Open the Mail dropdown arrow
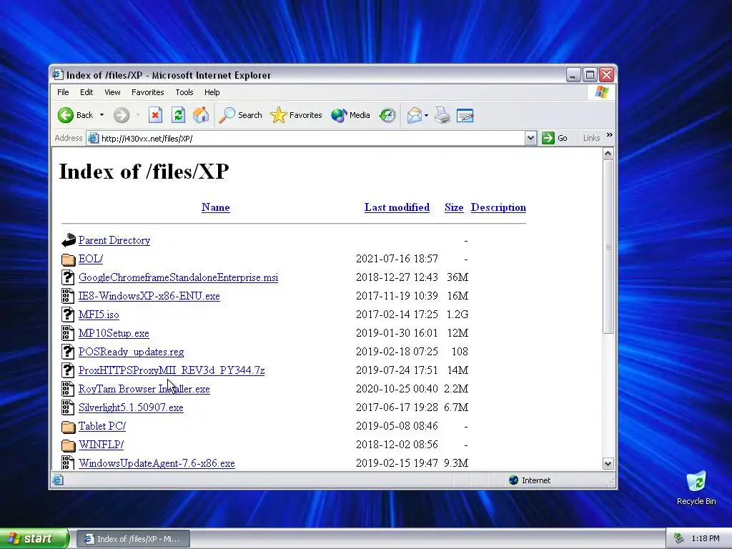Image resolution: width=732 pixels, height=549 pixels. [426, 115]
